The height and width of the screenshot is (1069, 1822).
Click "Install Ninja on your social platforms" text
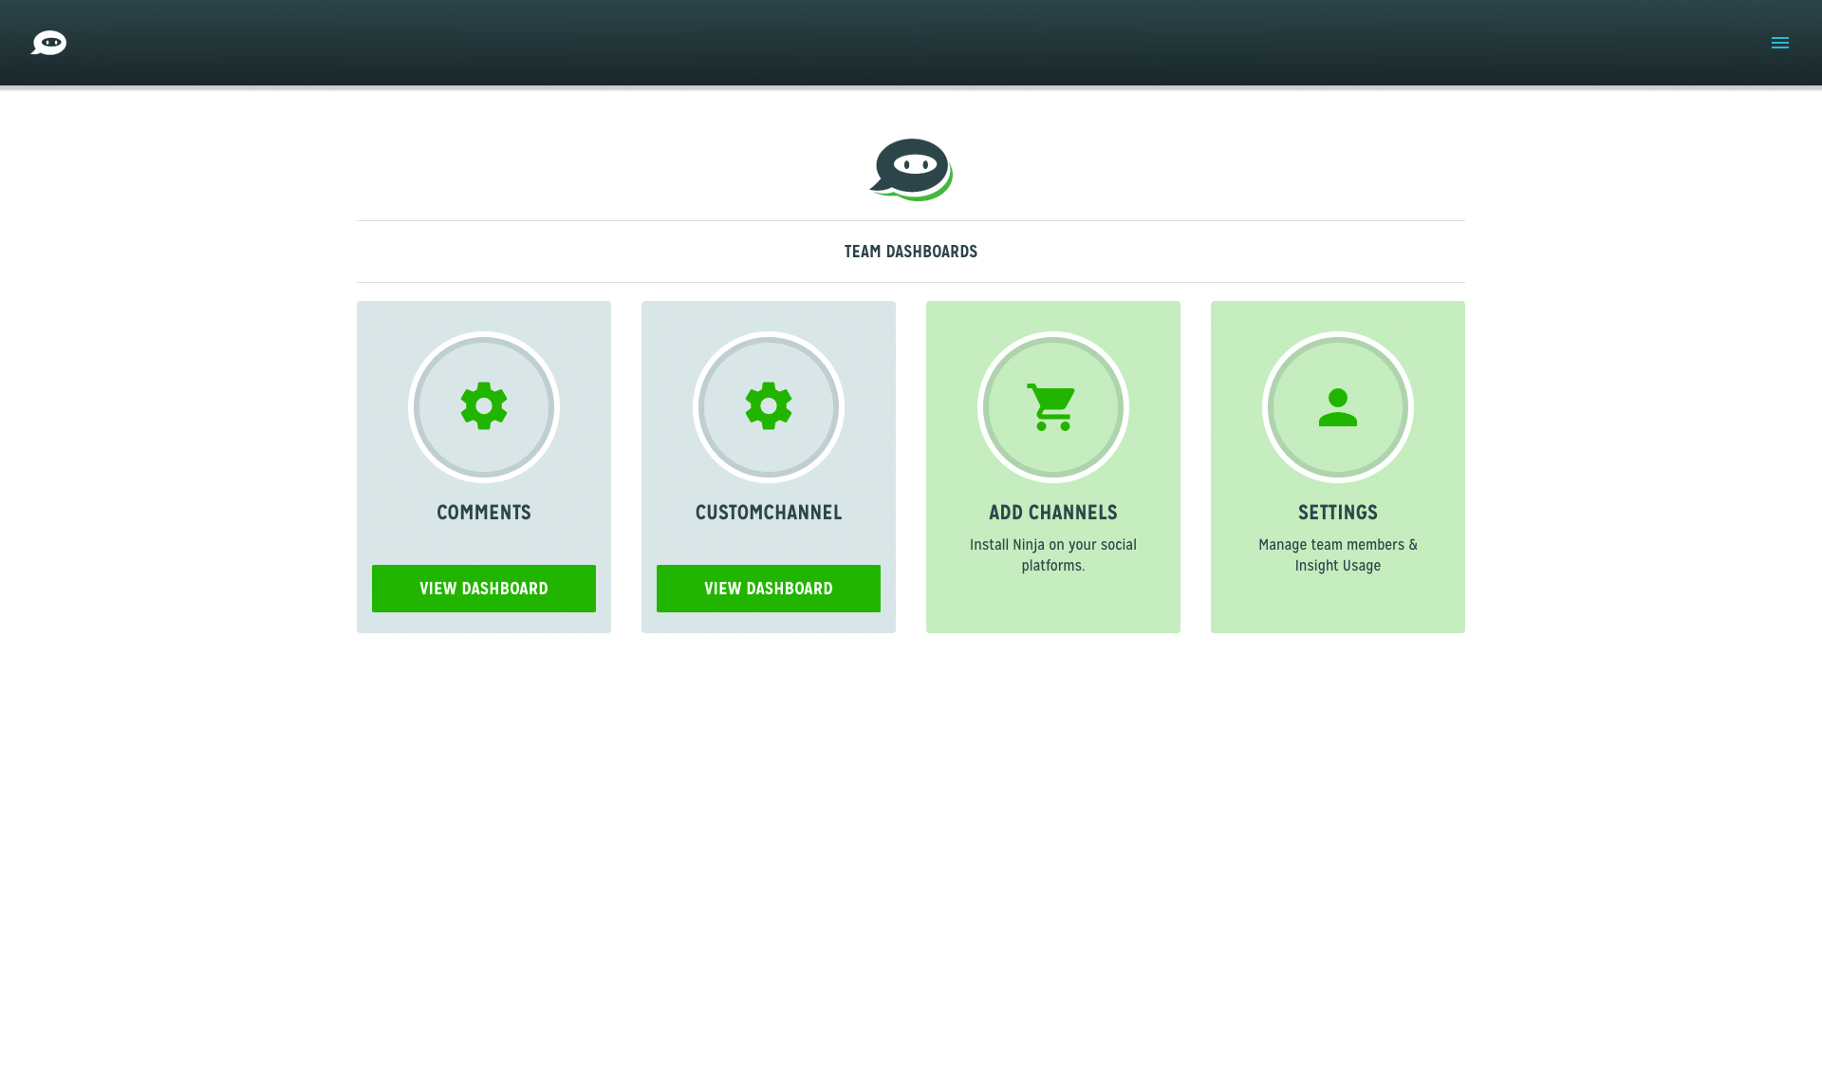coord(1052,555)
